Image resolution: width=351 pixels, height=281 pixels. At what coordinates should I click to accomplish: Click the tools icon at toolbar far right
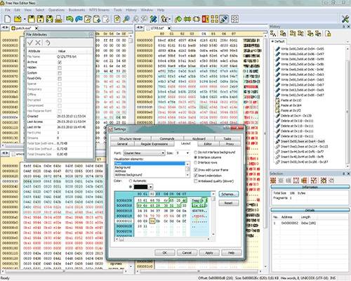point(345,19)
